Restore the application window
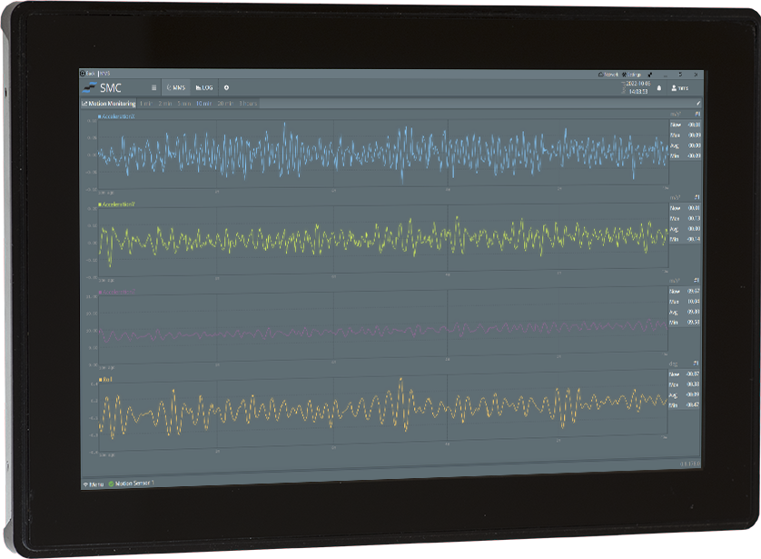Screen dimensions: 761x559 tap(680, 75)
